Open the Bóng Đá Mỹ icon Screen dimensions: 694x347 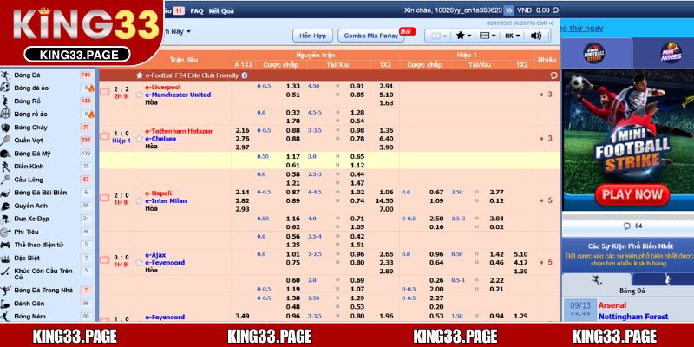click(x=5, y=154)
